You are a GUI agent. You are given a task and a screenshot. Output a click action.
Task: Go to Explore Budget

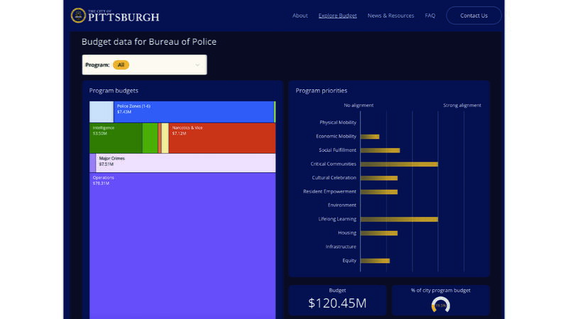tap(338, 16)
